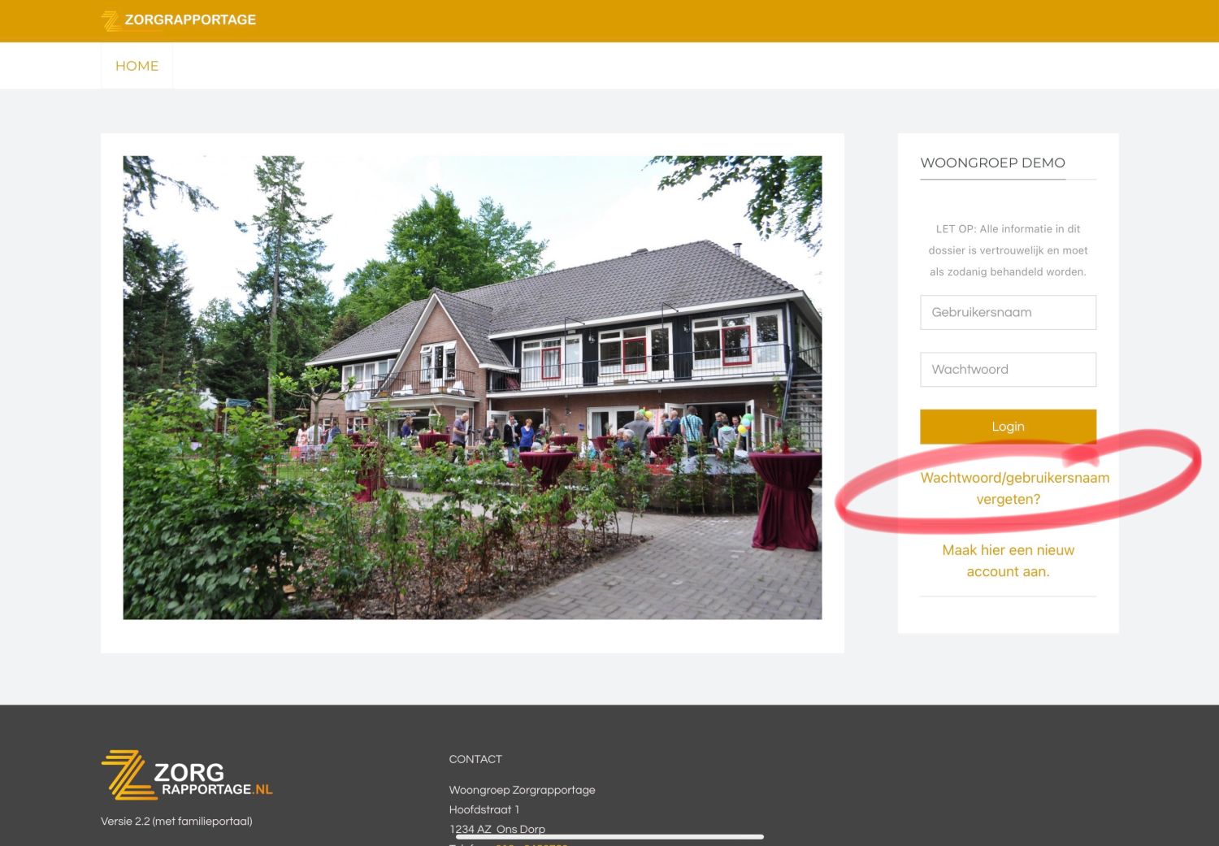Open the HOME menu item
This screenshot has width=1219, height=846.
point(137,66)
